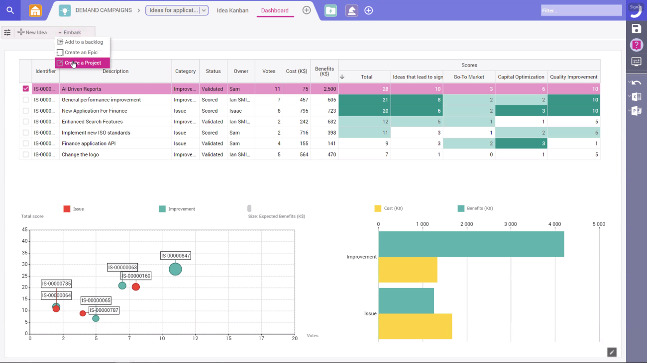Switch to the Idea Kanban tab
This screenshot has height=363, width=647.
232,10
